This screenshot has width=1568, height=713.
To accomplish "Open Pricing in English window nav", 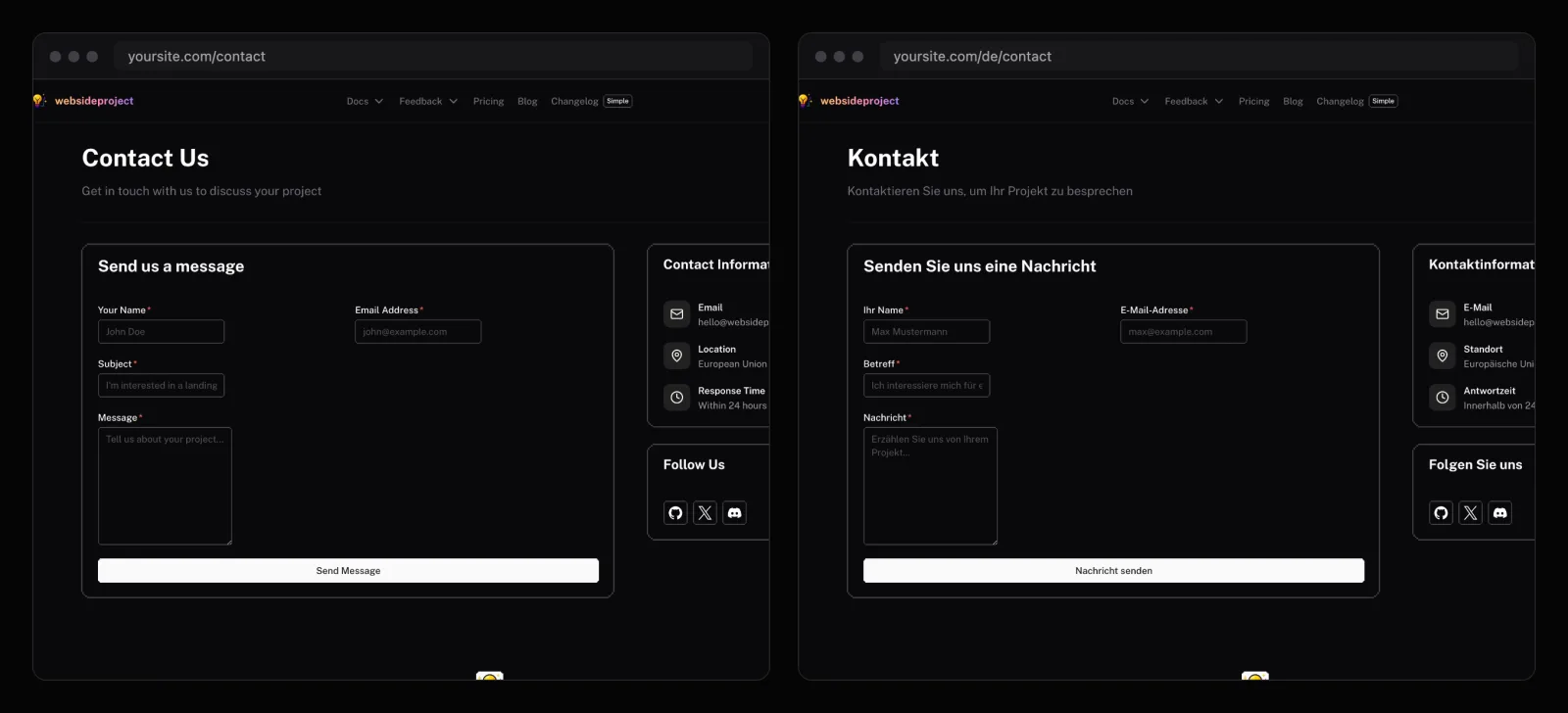I will click(x=488, y=101).
